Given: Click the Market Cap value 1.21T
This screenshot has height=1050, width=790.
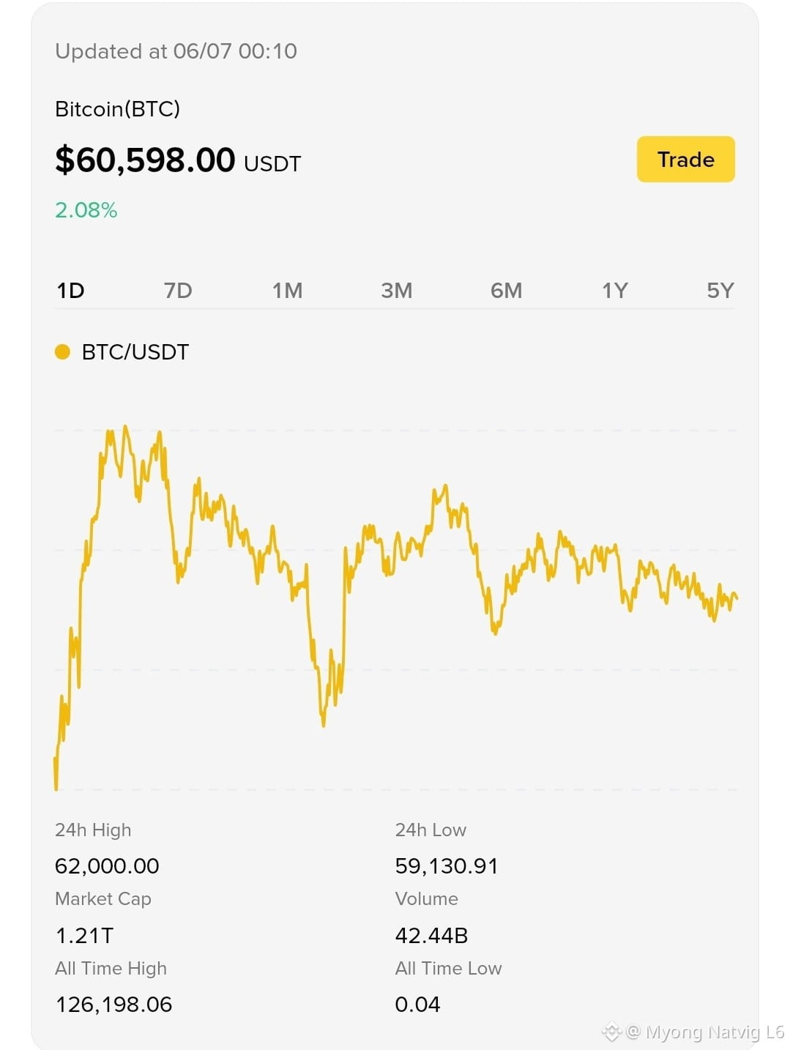Looking at the screenshot, I should [x=84, y=936].
